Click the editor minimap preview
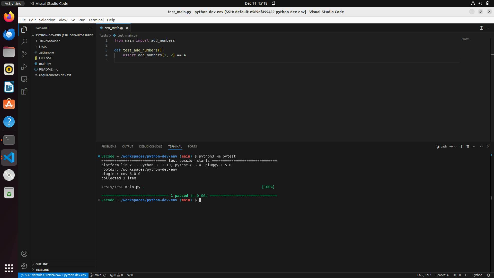The image size is (494, 278). tap(466, 39)
